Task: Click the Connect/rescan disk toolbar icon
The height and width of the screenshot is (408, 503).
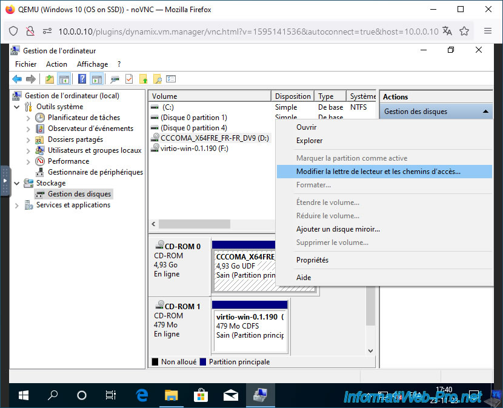Action: tap(115, 79)
